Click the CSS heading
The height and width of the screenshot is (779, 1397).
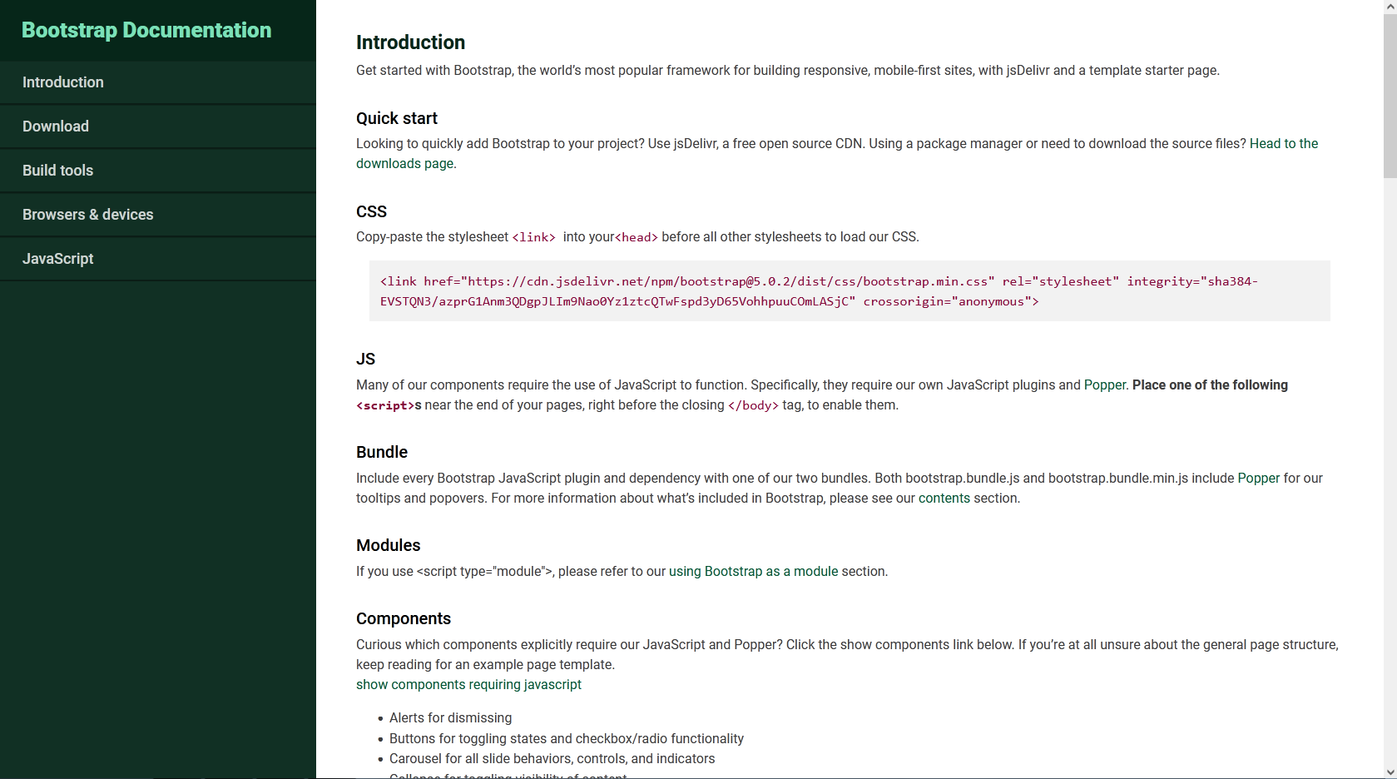[x=371, y=211]
